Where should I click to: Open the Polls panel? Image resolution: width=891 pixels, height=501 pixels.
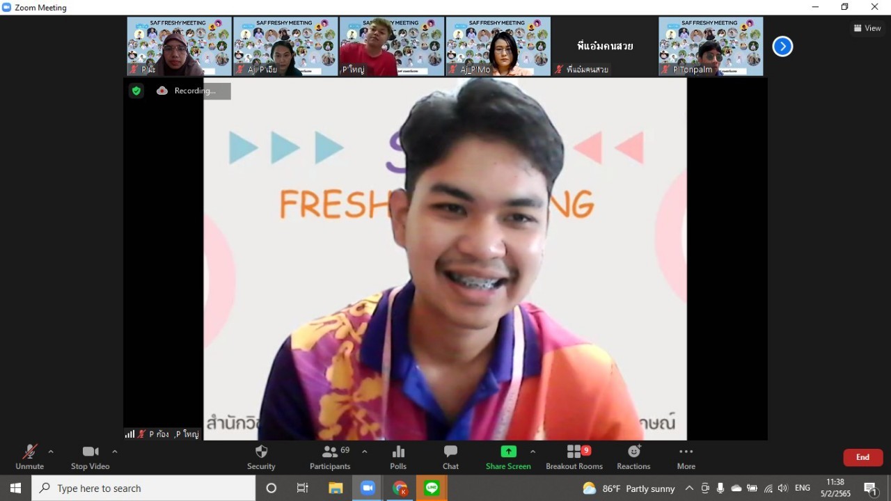(x=398, y=456)
